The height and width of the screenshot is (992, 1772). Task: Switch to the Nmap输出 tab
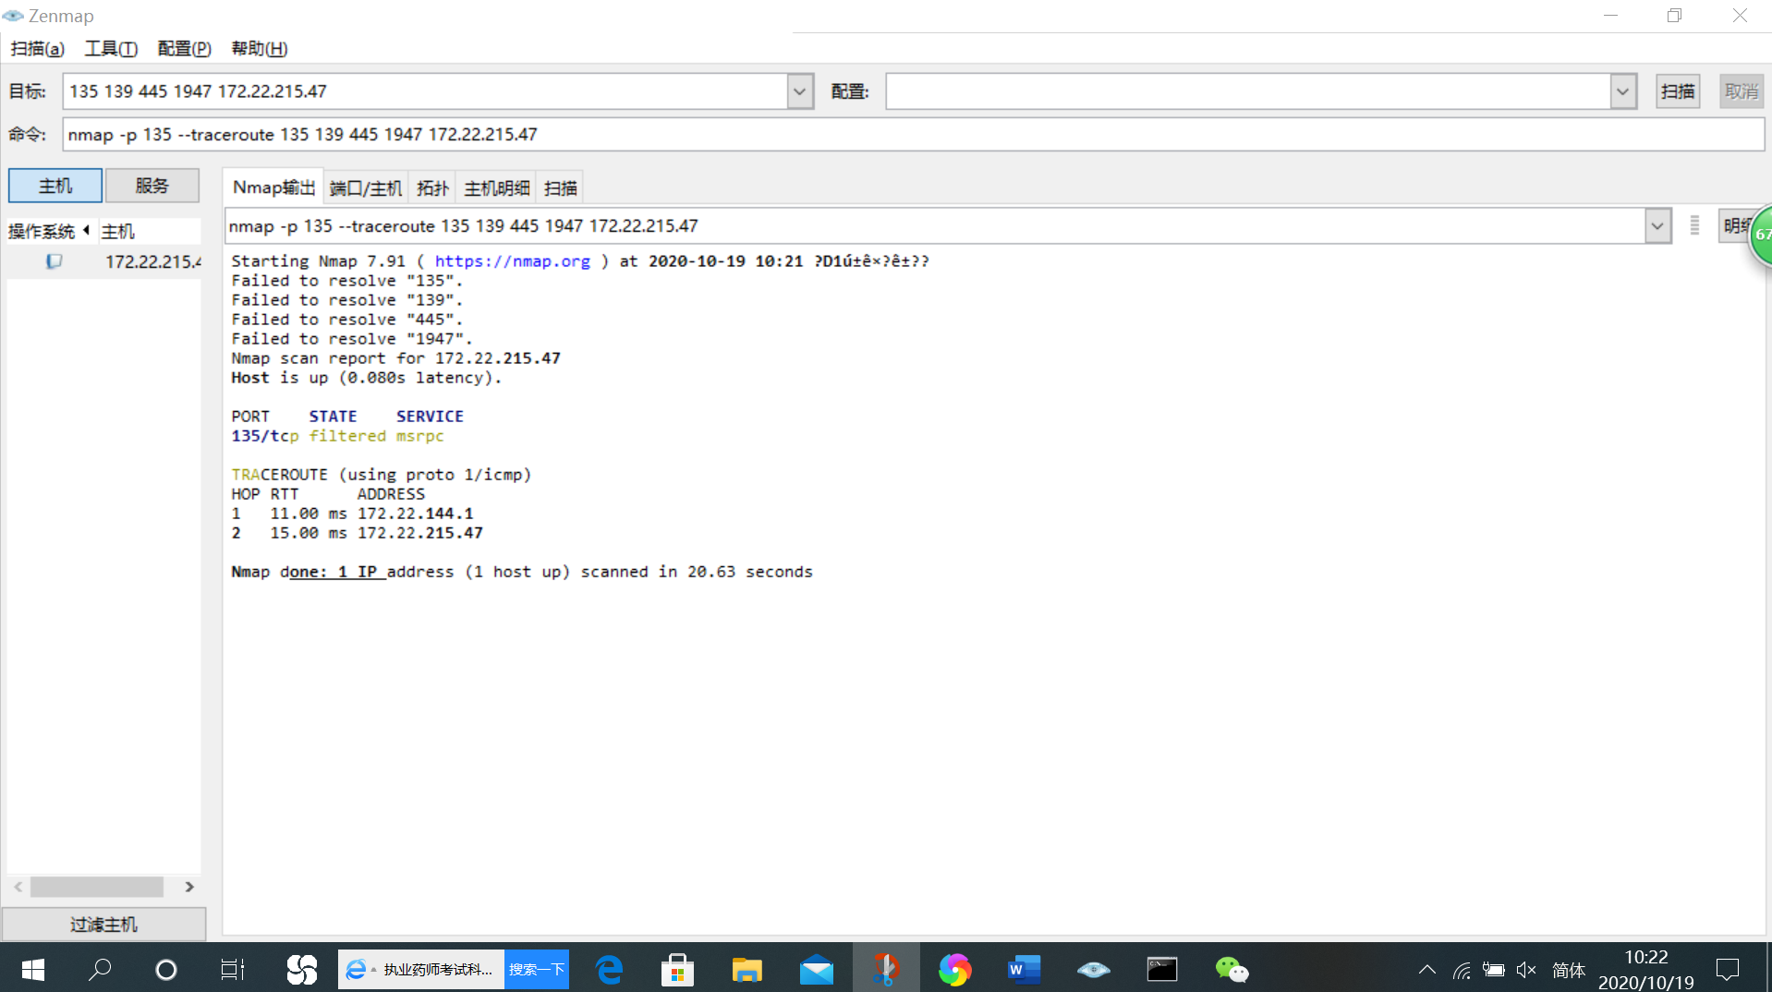(273, 188)
